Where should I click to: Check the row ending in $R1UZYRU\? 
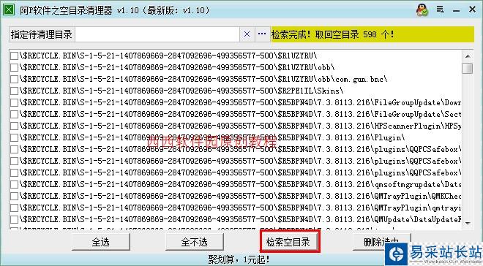point(14,56)
